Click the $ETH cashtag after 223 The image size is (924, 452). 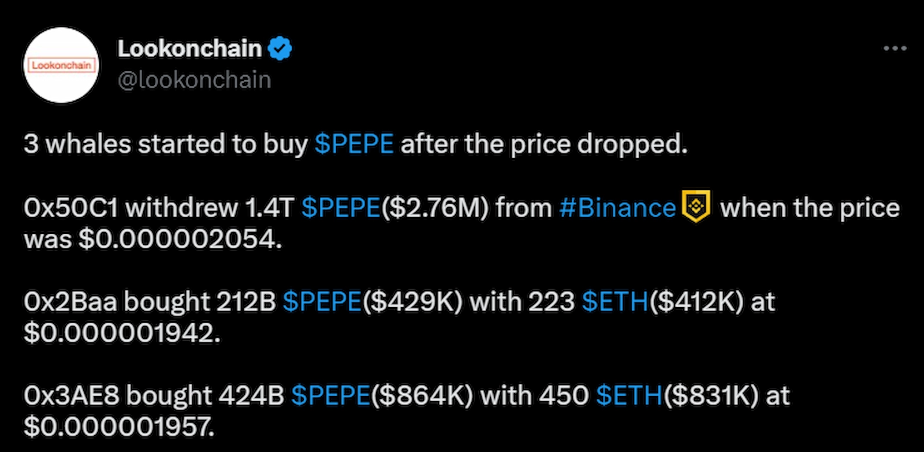coord(614,302)
